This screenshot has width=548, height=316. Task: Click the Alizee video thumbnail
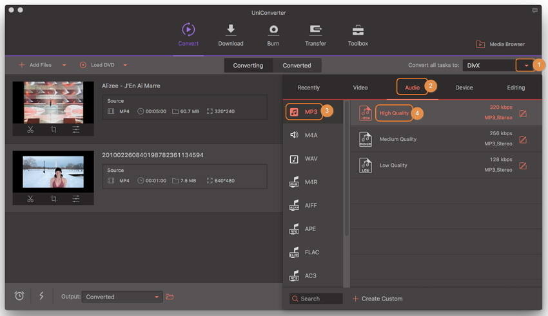(53, 102)
